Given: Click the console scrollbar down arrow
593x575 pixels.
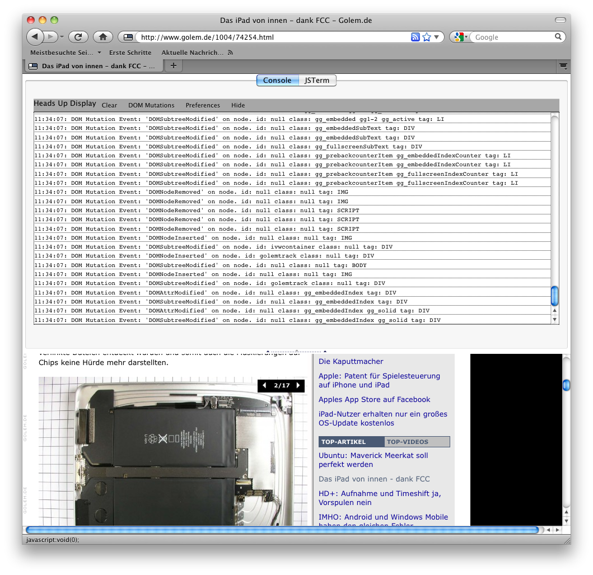Looking at the screenshot, I should [555, 320].
